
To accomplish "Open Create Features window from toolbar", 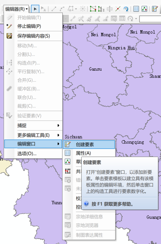I will [x=155, y=9].
